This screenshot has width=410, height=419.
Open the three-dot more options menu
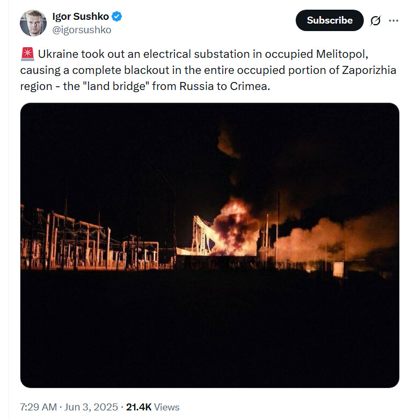(393, 20)
